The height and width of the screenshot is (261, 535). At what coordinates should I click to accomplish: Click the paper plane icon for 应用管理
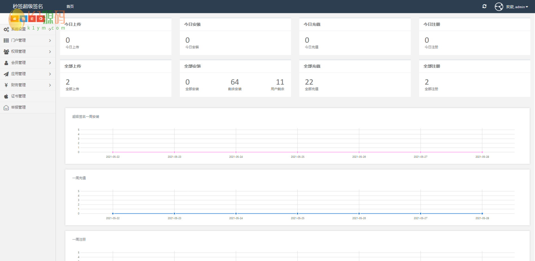click(x=6, y=74)
